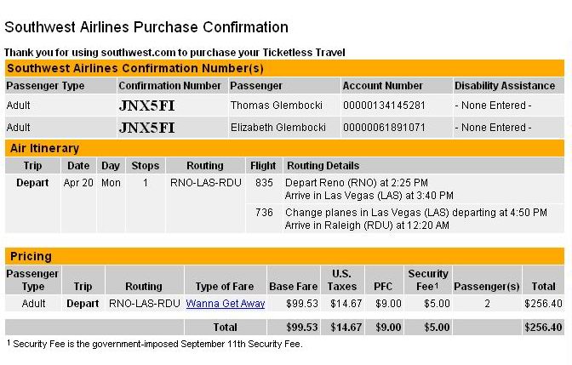572x365 pixels.
Task: Click account number 00000134145281
Action: point(384,106)
